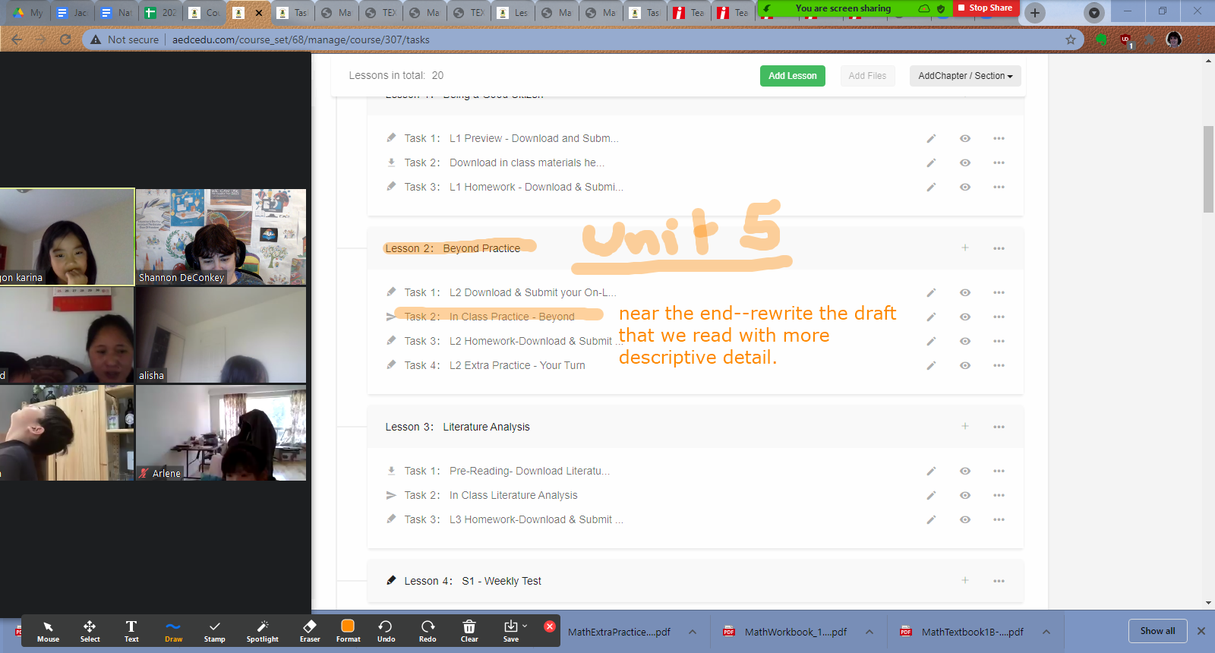This screenshot has height=653, width=1215.
Task: Edit Pre-Reading Download Literature task
Action: pyautogui.click(x=931, y=471)
